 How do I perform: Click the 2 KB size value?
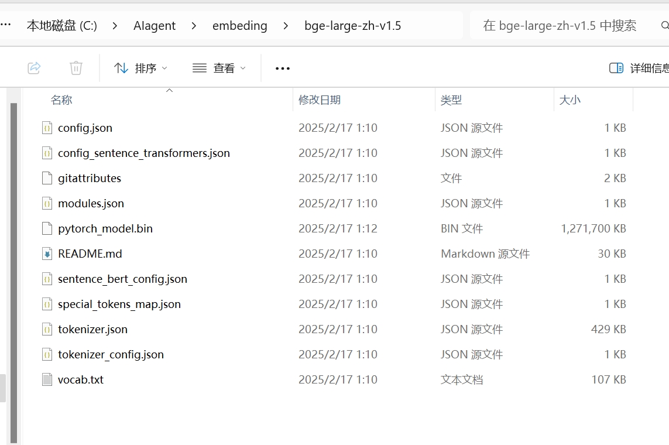615,179
